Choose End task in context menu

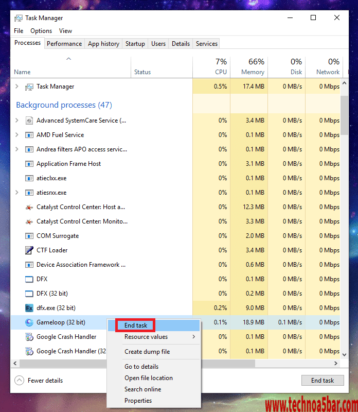tap(154, 325)
